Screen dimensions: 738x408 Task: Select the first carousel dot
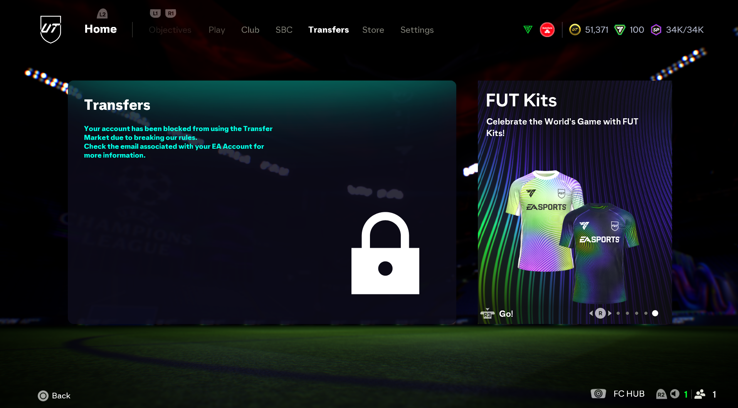click(x=618, y=313)
